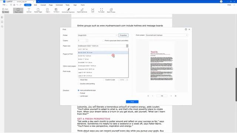Select the Actual Size radio option
The image size is (237, 133).
click(x=79, y=80)
